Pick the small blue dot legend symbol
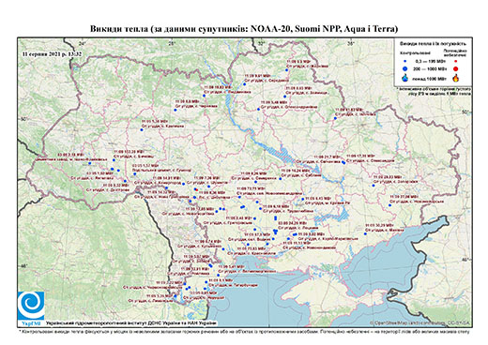Image resolution: width=488 pixels, height=345 pixels. click(405, 61)
